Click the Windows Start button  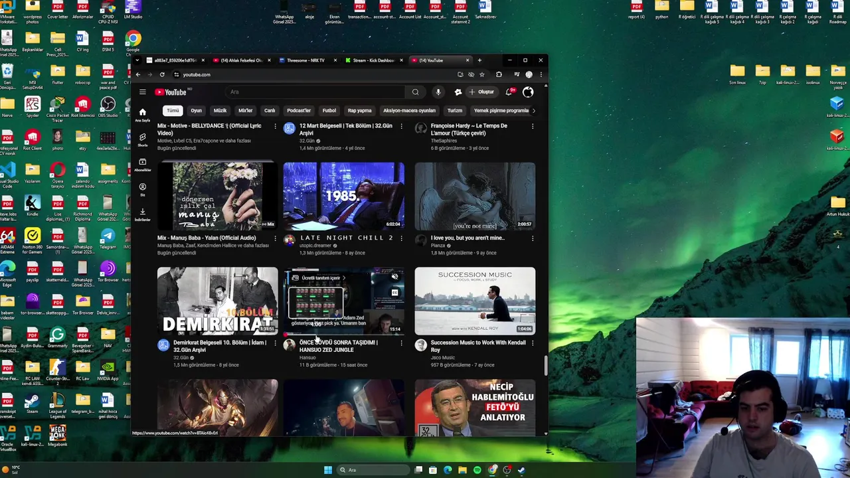[x=327, y=470]
